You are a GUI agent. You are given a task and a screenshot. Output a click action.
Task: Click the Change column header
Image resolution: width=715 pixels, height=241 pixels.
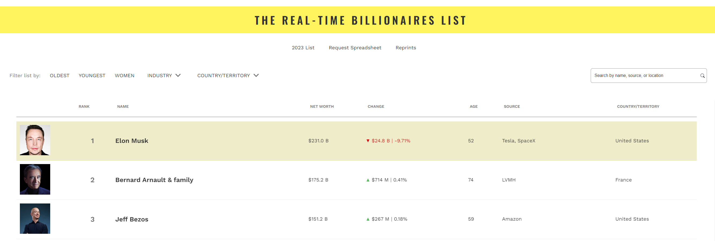click(x=376, y=107)
